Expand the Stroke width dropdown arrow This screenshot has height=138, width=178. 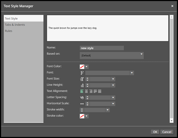coord(107,110)
